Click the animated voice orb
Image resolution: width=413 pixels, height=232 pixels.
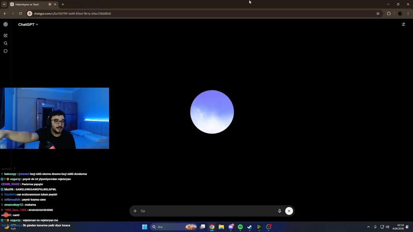(x=212, y=112)
